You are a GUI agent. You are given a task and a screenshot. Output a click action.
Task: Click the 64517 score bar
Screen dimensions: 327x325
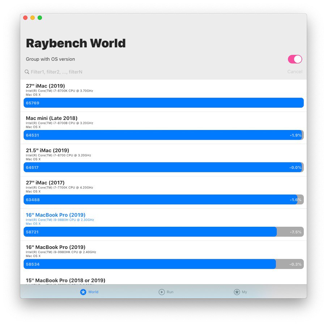tap(163, 168)
